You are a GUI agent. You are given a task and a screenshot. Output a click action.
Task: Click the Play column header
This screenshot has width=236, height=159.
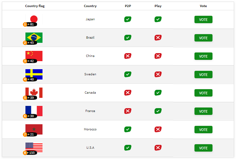coord(158,6)
